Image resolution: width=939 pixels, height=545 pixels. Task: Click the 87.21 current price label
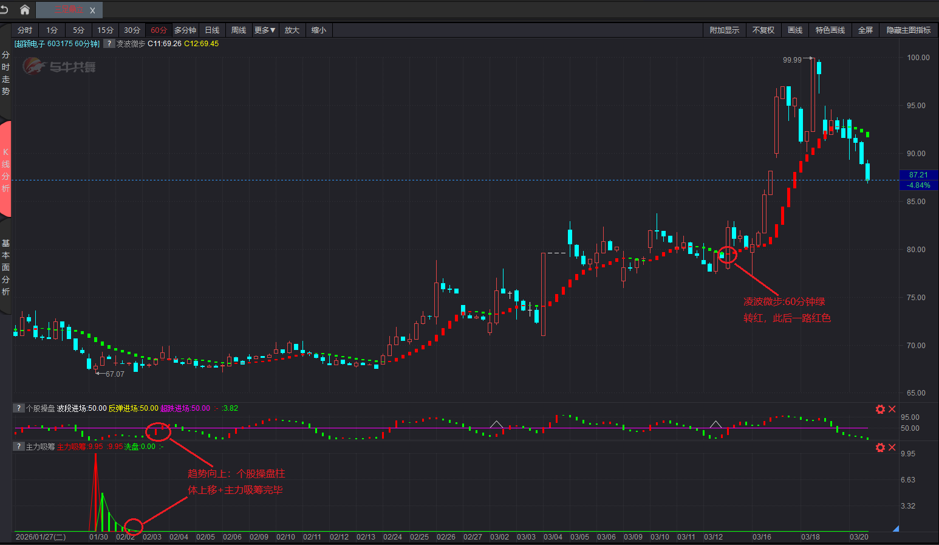[x=918, y=175]
